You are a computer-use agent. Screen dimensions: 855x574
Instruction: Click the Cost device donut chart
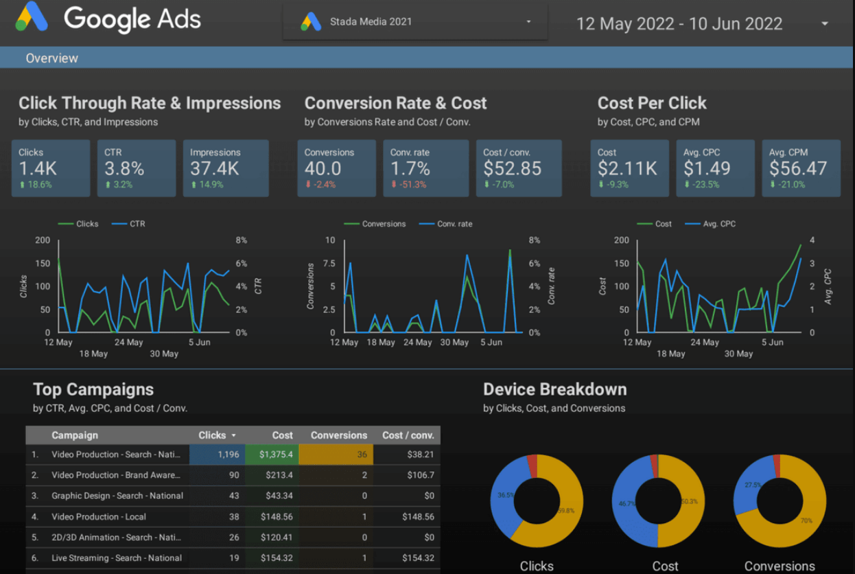click(658, 501)
